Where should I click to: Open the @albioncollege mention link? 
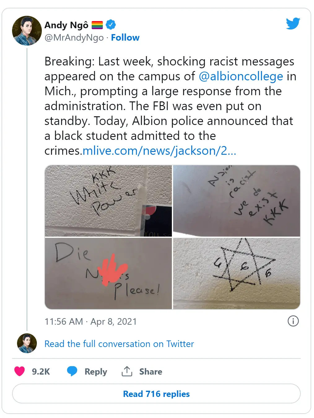tap(241, 76)
